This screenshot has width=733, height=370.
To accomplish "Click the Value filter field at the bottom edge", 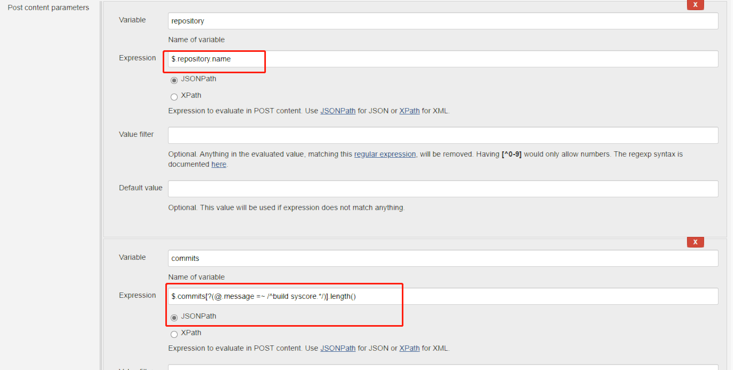I will coord(442,367).
